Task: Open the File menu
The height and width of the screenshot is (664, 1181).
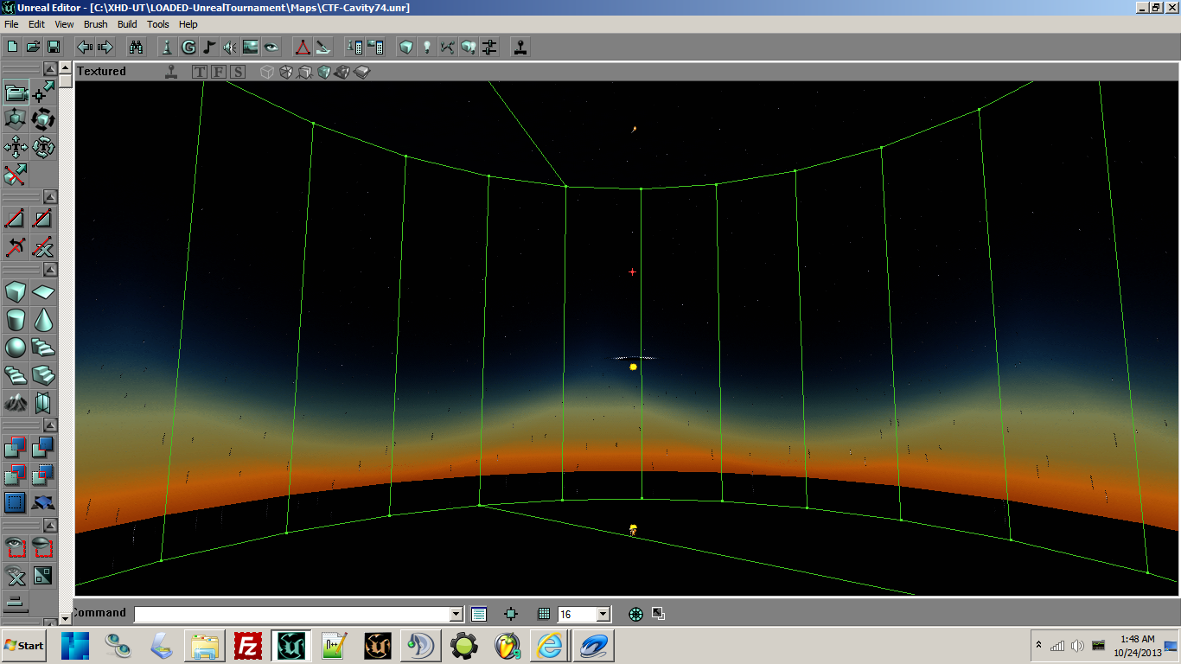Action: pyautogui.click(x=11, y=24)
